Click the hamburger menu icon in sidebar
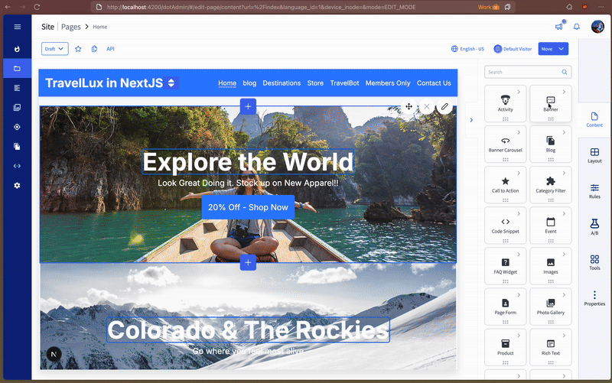The image size is (612, 383). click(x=17, y=27)
